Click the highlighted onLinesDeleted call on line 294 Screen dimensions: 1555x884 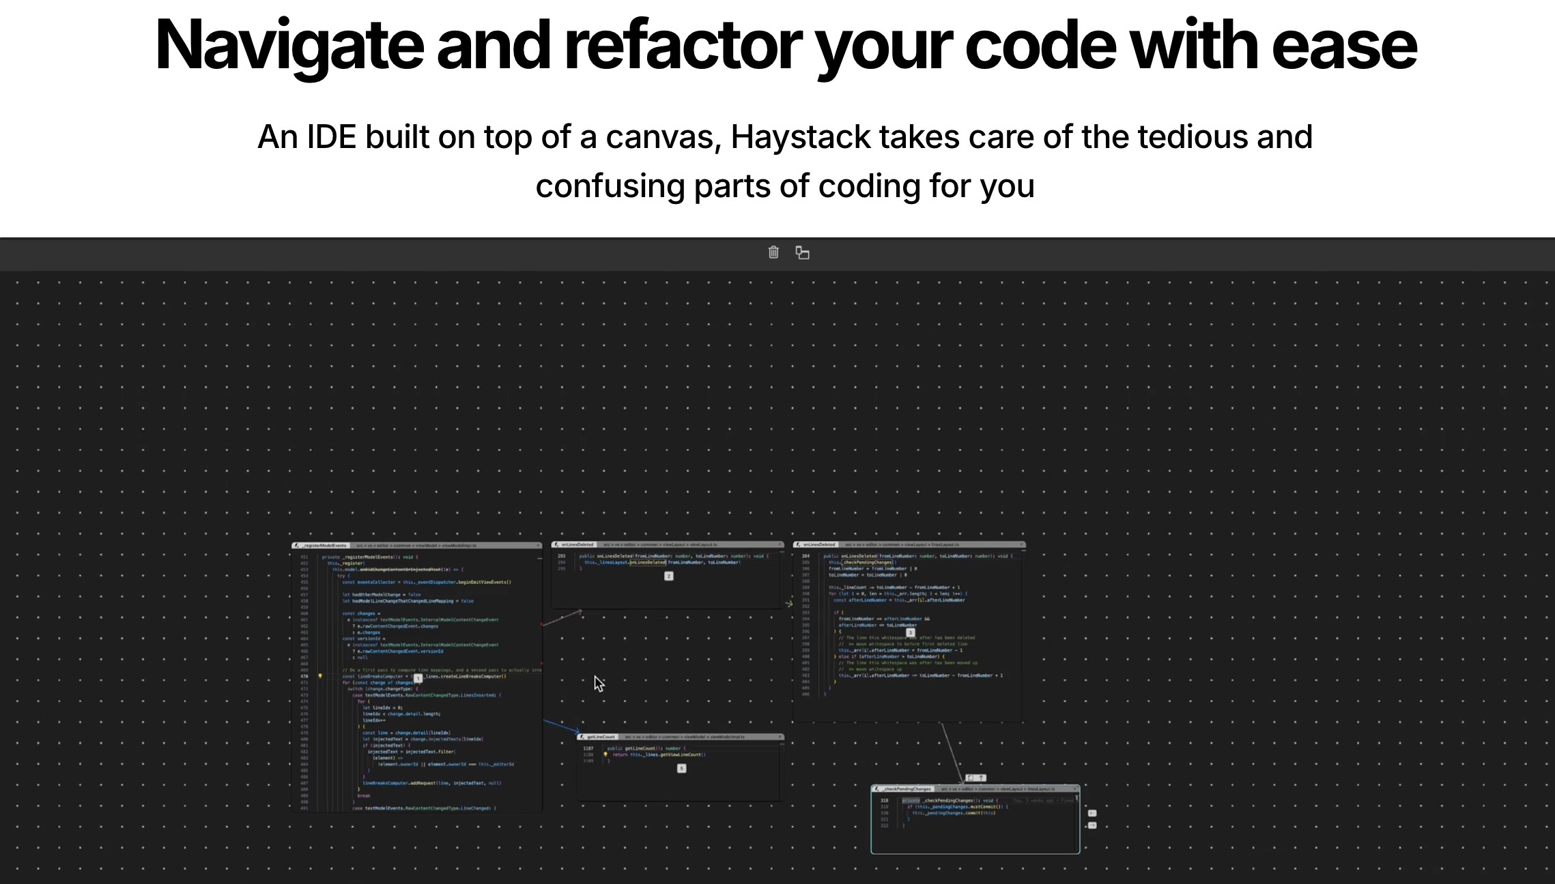coord(648,563)
